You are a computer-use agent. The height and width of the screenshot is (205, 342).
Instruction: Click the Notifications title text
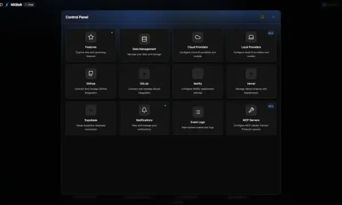(x=144, y=120)
